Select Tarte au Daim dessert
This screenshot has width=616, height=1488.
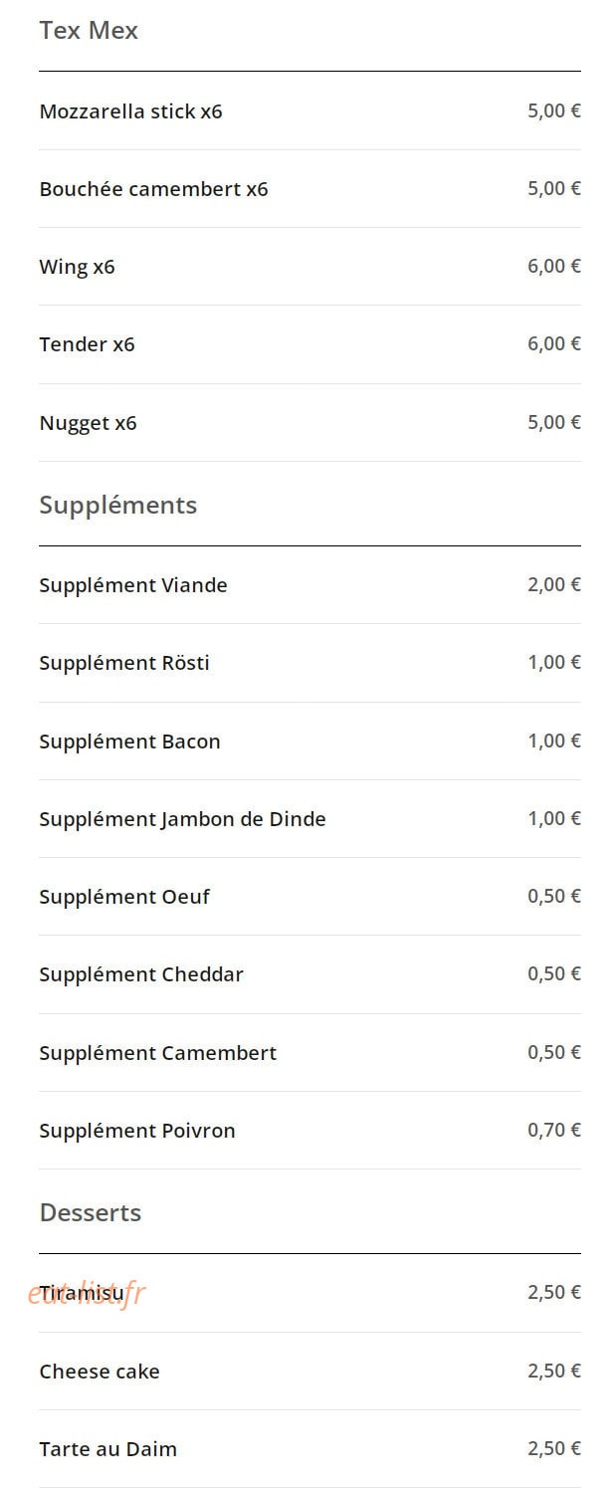[x=309, y=1449]
